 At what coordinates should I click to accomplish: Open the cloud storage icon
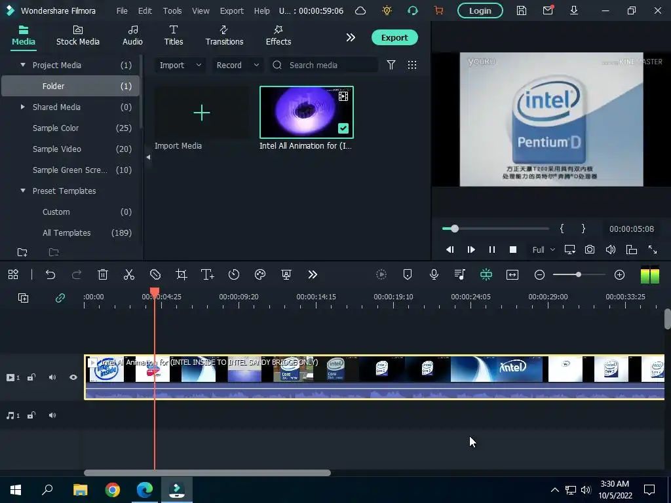(x=360, y=10)
